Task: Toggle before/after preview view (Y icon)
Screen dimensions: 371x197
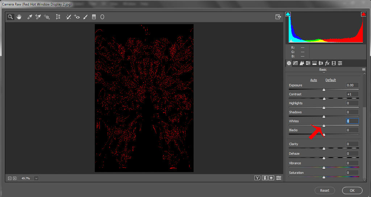Action: [257, 178]
